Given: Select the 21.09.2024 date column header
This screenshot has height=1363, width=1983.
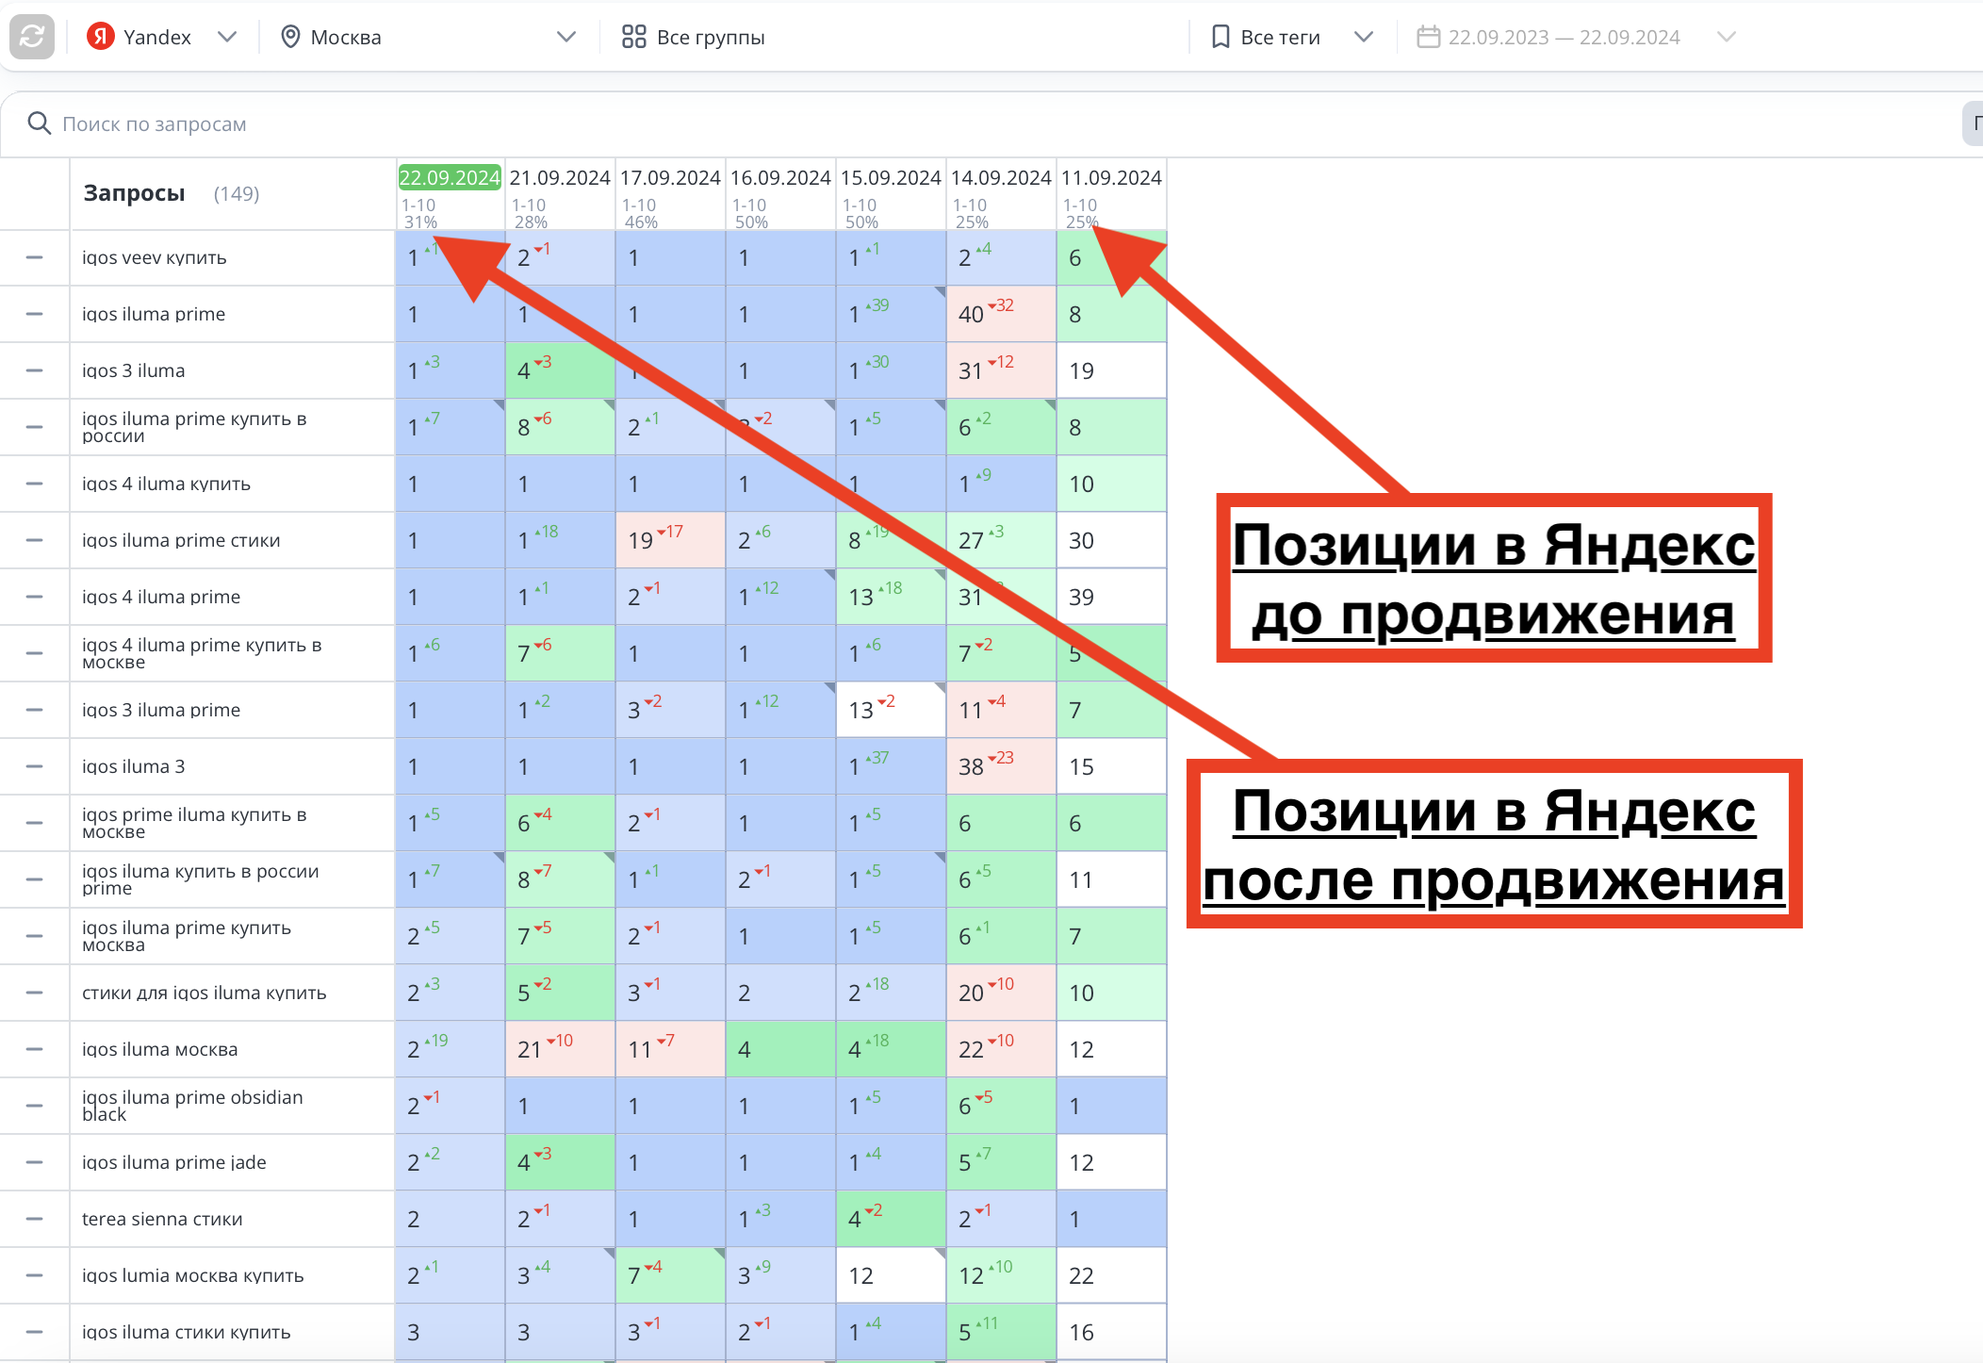Looking at the screenshot, I should [x=560, y=177].
